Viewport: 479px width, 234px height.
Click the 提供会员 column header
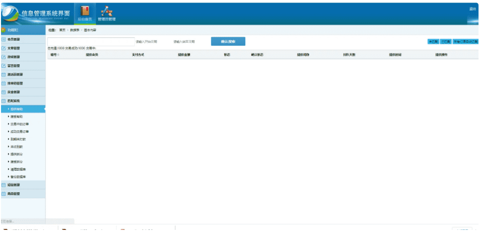click(x=92, y=55)
